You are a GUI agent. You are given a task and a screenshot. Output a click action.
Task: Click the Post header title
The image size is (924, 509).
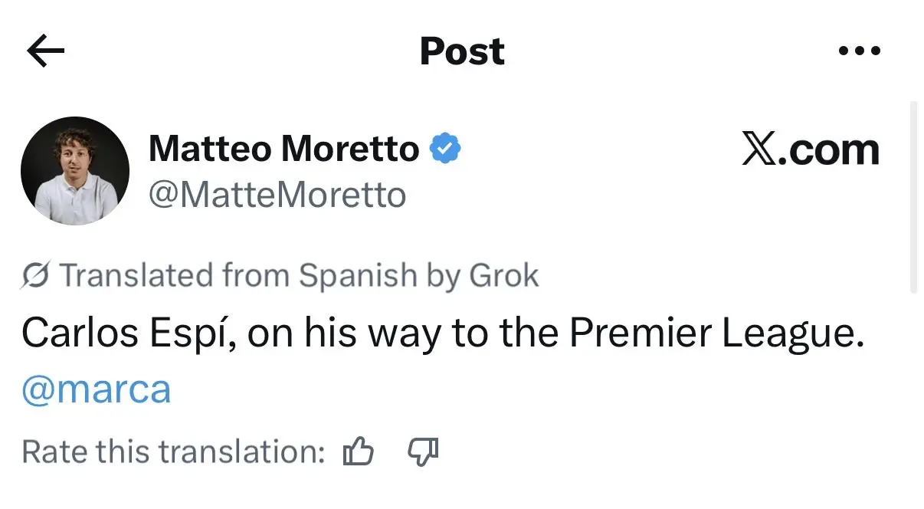[462, 51]
